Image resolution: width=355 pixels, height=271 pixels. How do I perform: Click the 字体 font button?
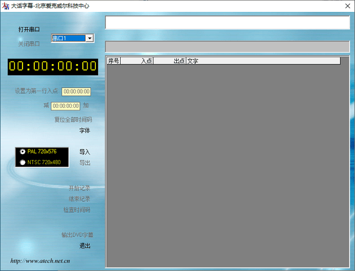[85, 130]
